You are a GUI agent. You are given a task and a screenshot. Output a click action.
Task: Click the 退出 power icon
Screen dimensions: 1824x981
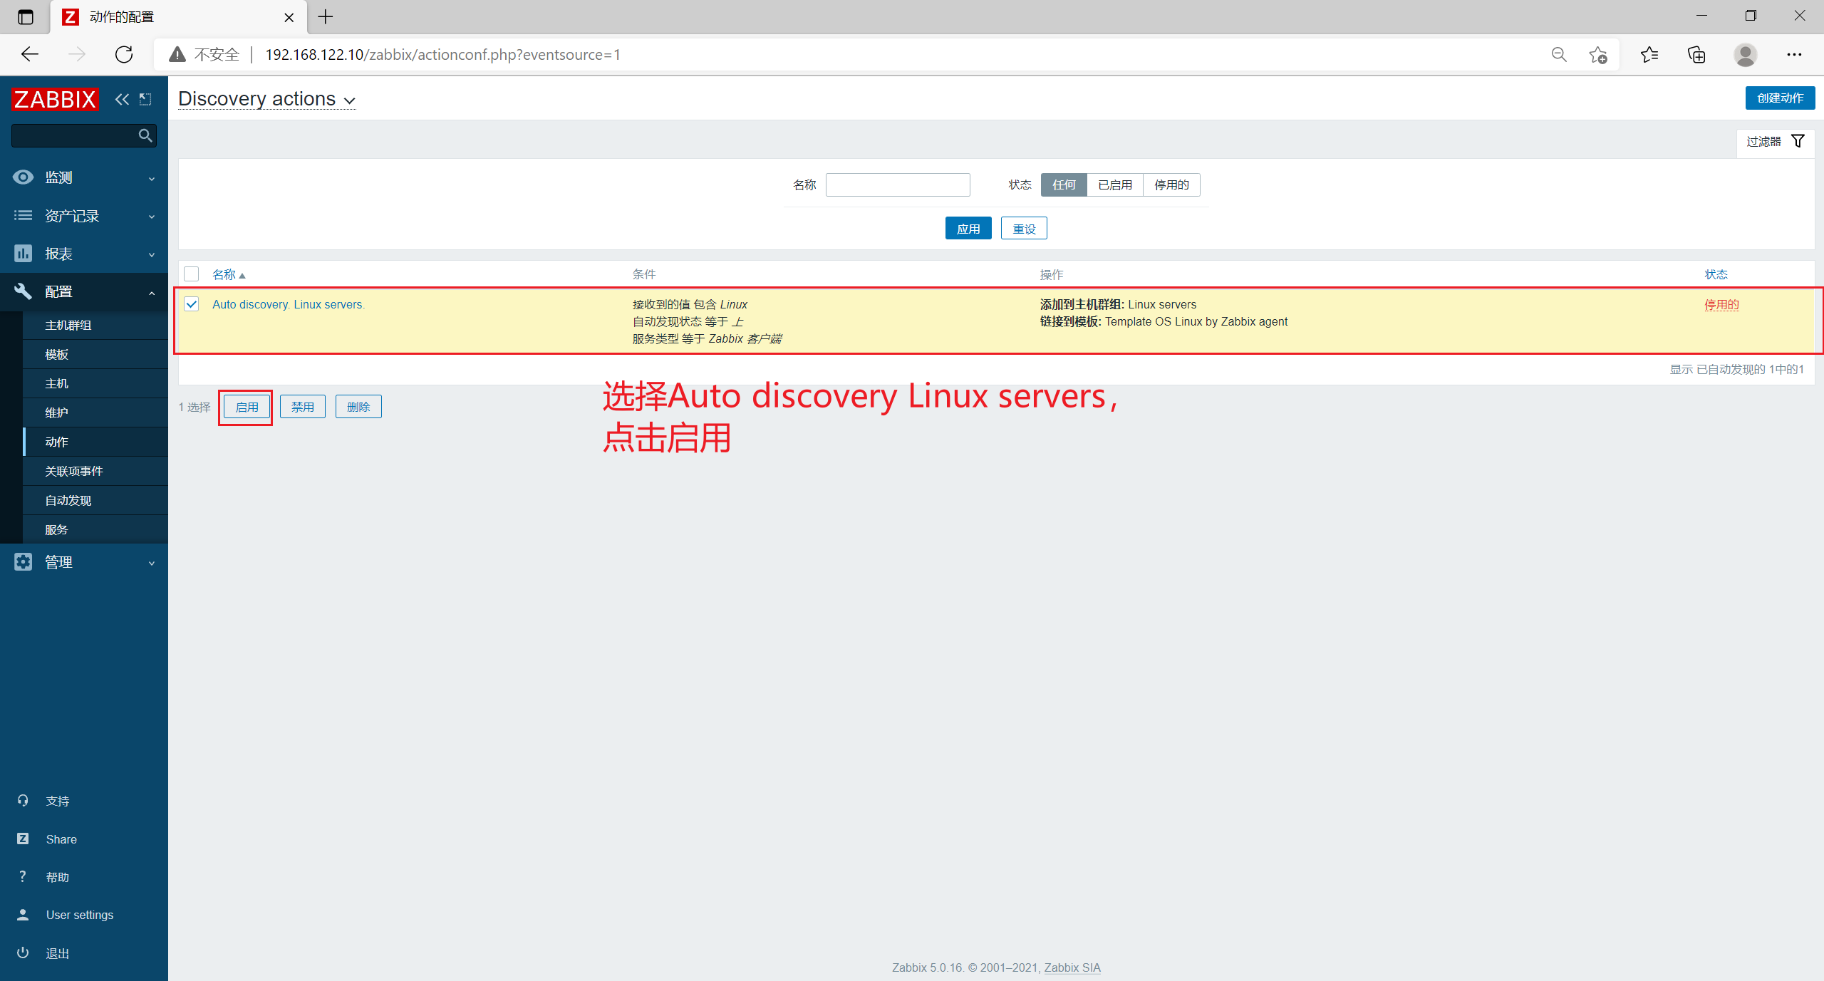click(x=23, y=953)
